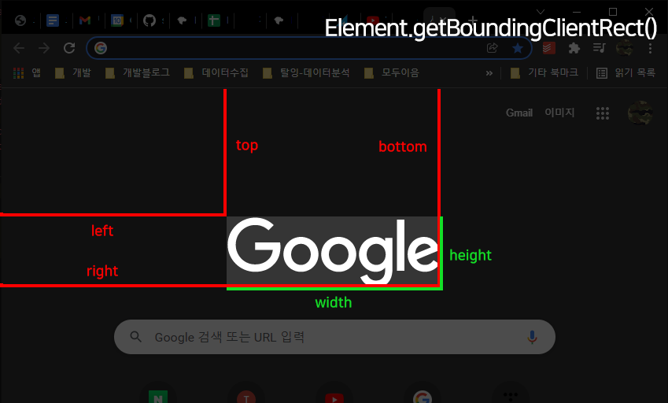Click the Google account avatar on page
Image resolution: width=668 pixels, height=403 pixels.
coord(640,113)
